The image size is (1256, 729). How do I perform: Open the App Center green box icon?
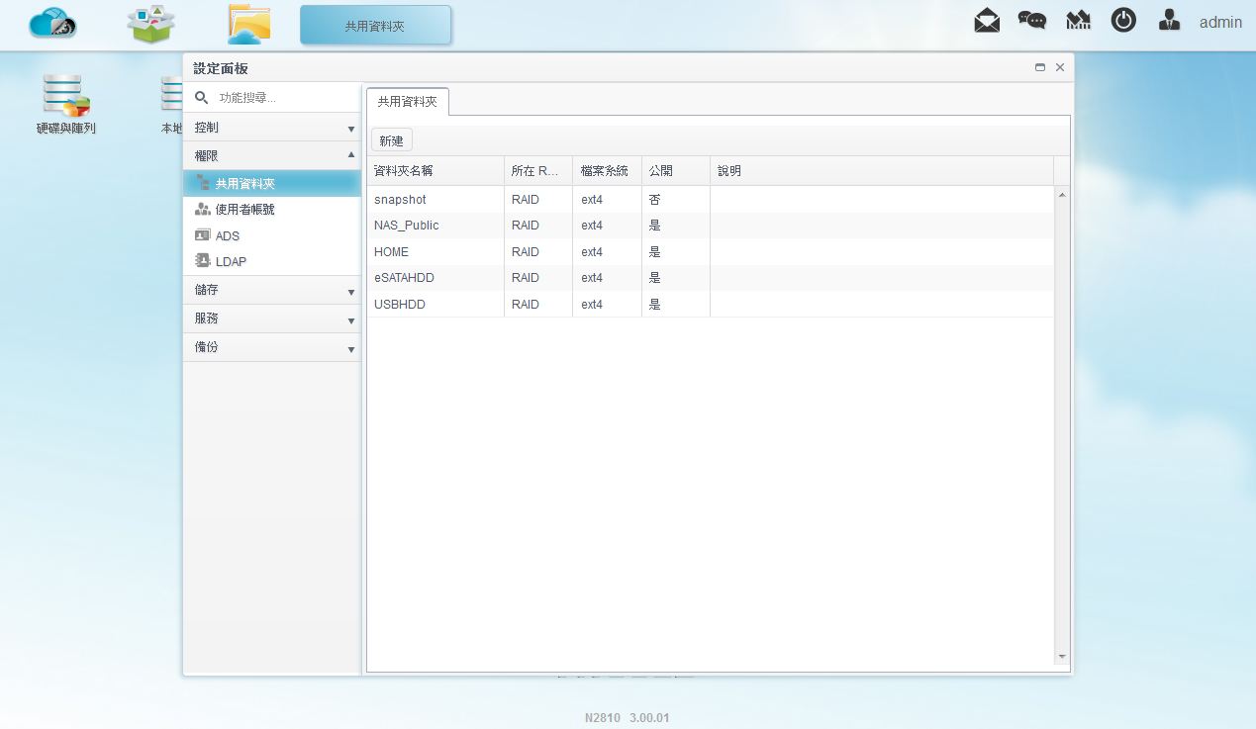[x=150, y=24]
